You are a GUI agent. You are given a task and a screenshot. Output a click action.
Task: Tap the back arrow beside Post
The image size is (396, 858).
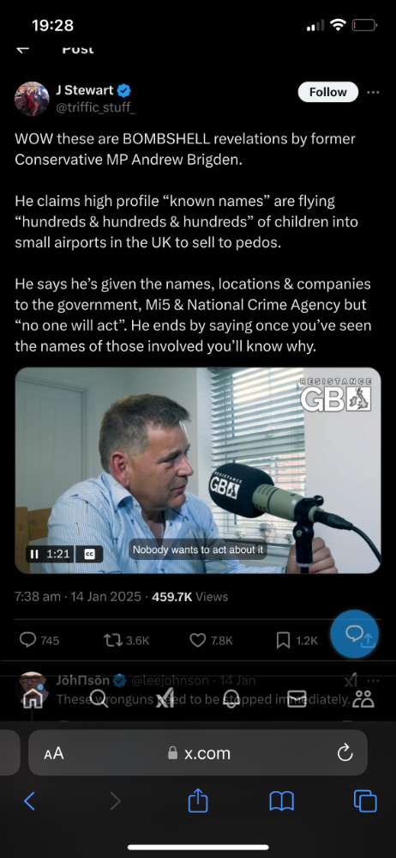(22, 49)
